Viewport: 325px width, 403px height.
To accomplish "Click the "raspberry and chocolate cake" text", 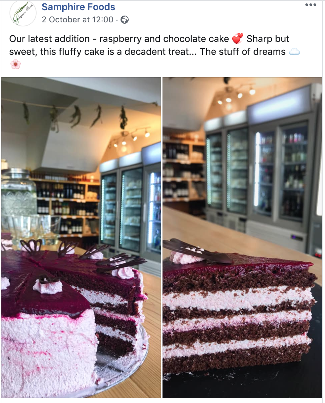I will (x=164, y=39).
